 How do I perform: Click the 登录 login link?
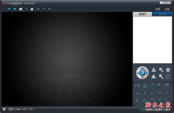158,9
